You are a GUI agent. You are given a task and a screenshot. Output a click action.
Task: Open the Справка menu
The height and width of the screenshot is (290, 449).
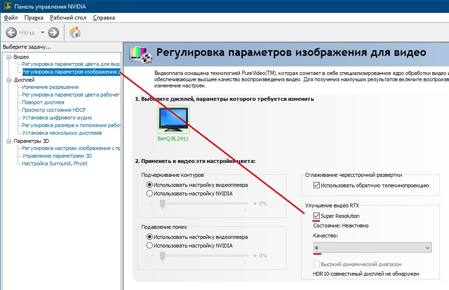(104, 18)
